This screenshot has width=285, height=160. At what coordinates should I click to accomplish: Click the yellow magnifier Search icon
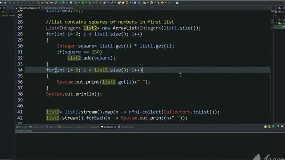(127, 3)
